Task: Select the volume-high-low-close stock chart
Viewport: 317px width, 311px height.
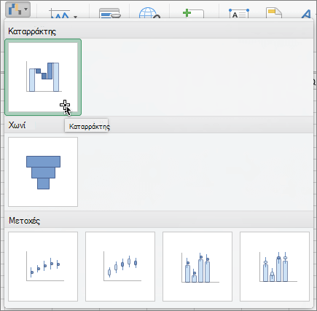Action: (x=197, y=267)
